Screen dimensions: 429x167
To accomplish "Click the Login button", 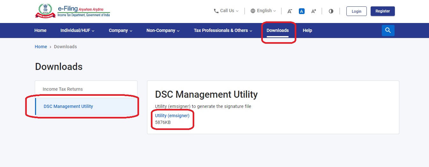I will click(356, 11).
